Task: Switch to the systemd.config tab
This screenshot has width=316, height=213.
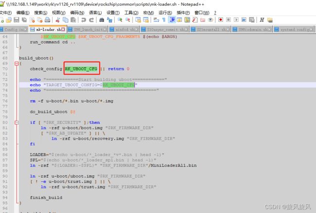Action: [x=294, y=30]
